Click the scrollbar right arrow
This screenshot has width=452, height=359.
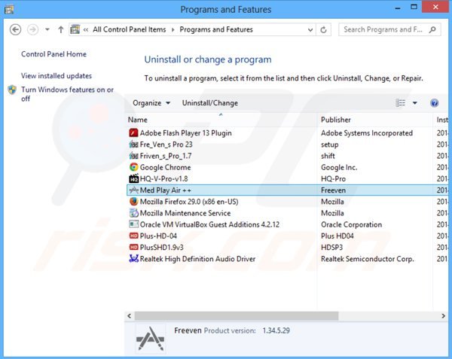[443, 316]
